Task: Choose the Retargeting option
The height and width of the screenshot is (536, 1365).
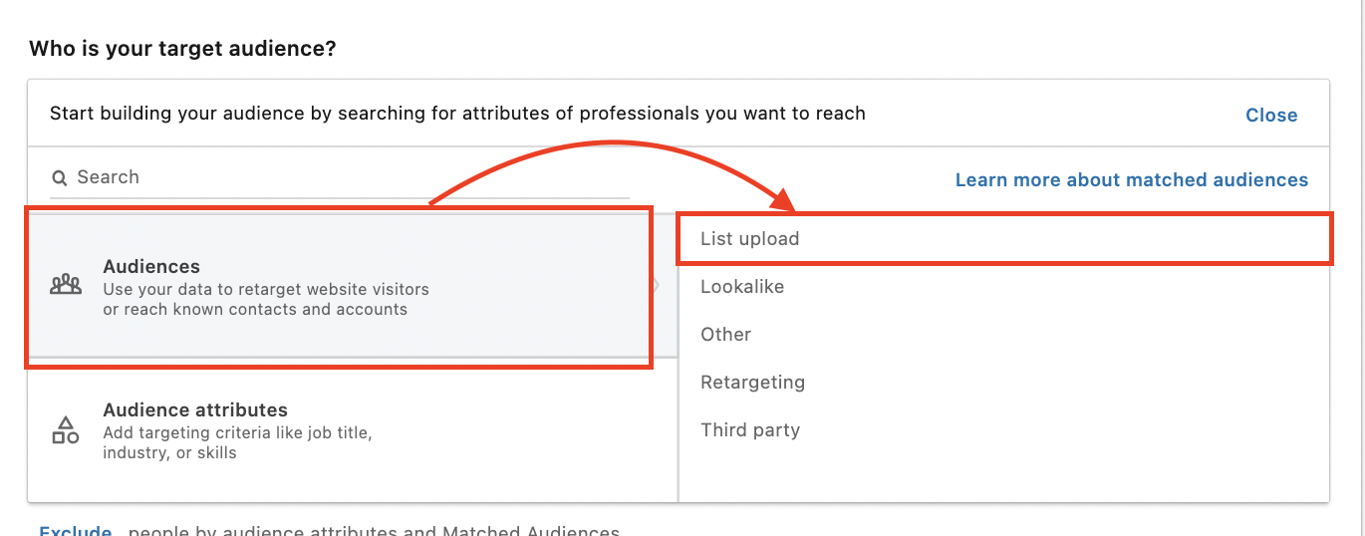Action: (x=1004, y=383)
